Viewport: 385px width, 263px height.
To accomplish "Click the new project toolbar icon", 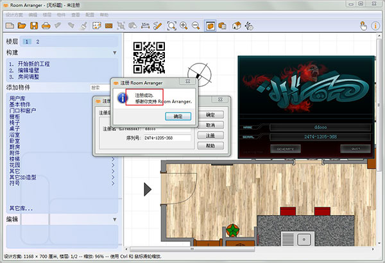I will (9, 26).
